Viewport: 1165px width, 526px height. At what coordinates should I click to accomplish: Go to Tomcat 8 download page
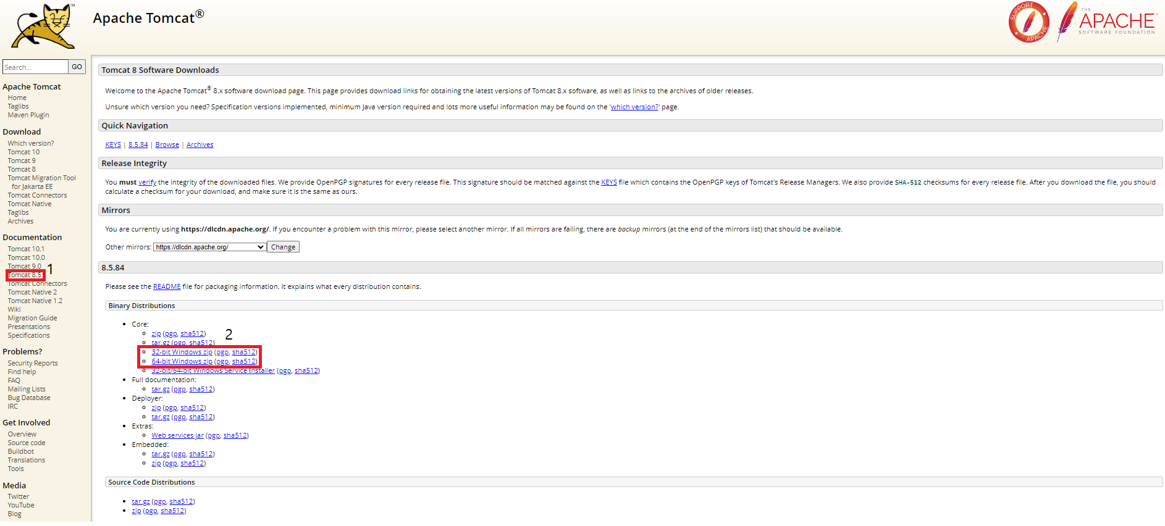22,169
